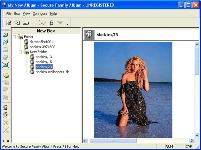The height and width of the screenshot is (150, 201).
Task: Select shakira-397x600 in the tree
Action: pos(42,47)
